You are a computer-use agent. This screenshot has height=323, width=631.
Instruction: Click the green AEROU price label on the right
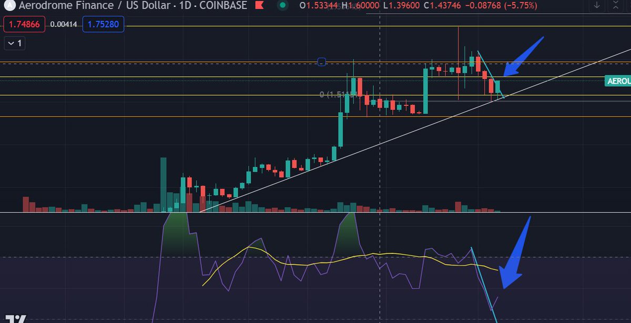pos(618,81)
